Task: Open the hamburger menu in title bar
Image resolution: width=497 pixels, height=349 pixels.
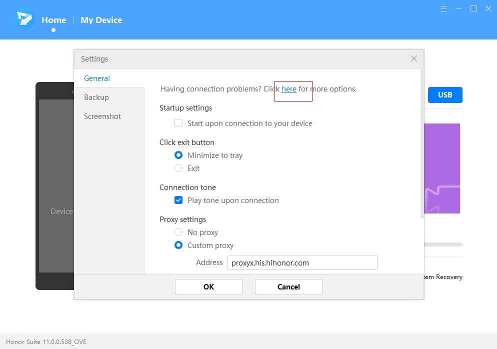Action: 443,8
